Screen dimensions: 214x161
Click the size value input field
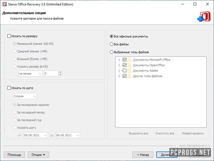(x=51, y=74)
